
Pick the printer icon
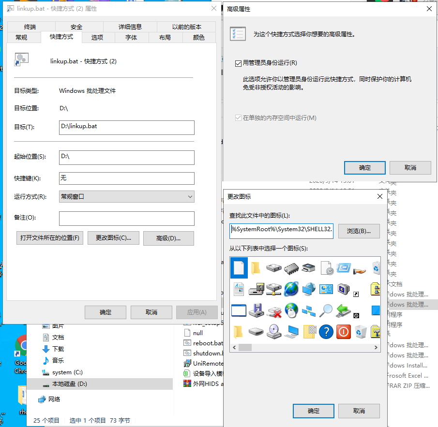coord(309,268)
